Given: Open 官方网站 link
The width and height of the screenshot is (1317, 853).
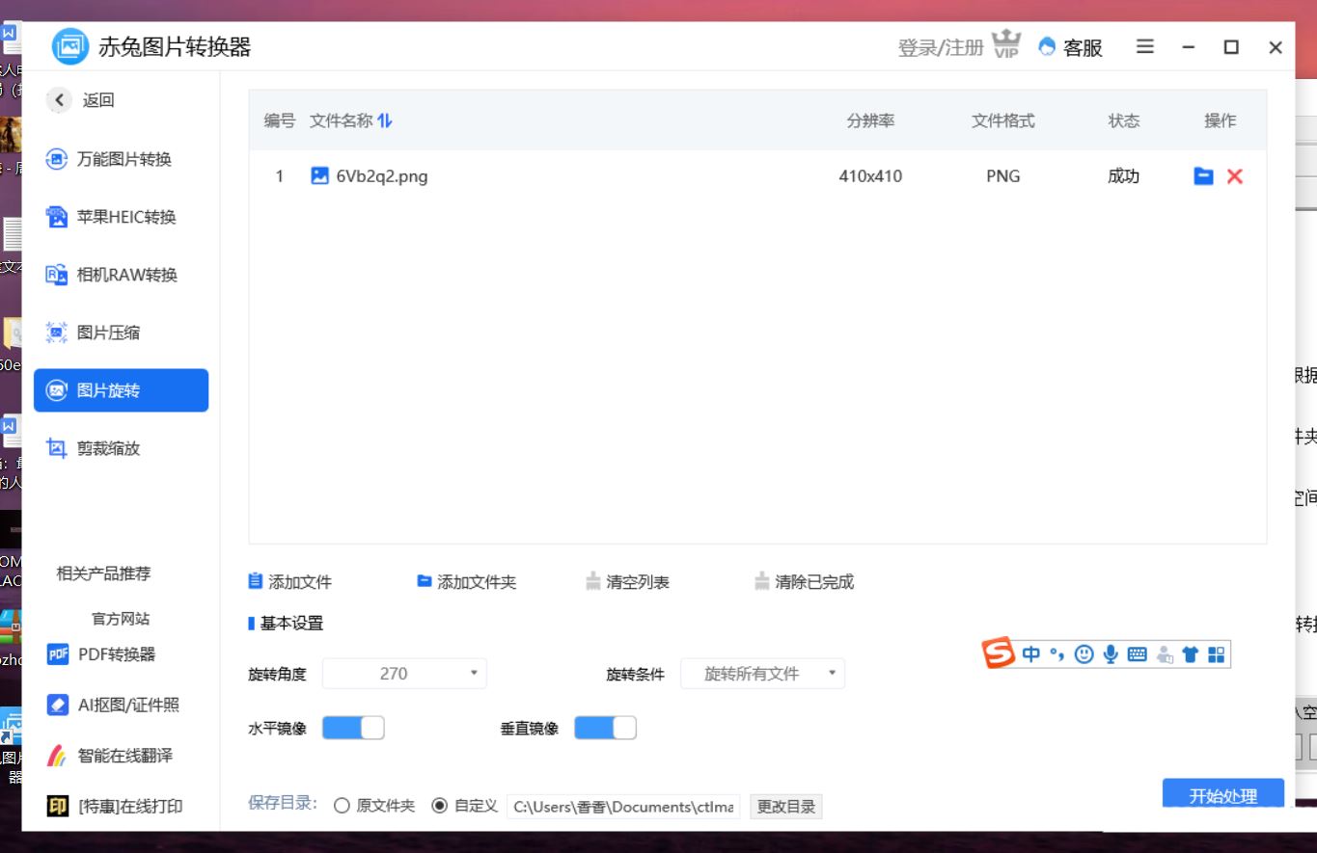Looking at the screenshot, I should click(x=121, y=619).
